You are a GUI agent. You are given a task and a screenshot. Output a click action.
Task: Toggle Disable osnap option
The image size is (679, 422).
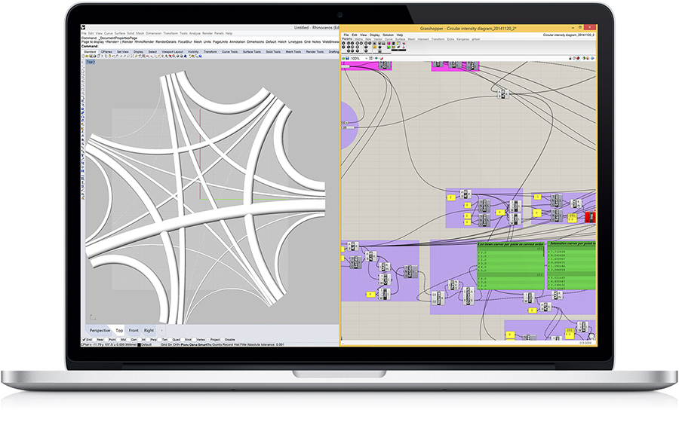tap(222, 339)
